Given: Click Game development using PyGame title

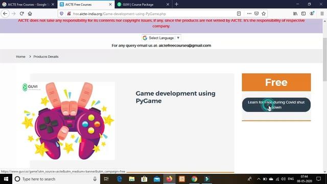Looking at the screenshot, I should [175, 97].
